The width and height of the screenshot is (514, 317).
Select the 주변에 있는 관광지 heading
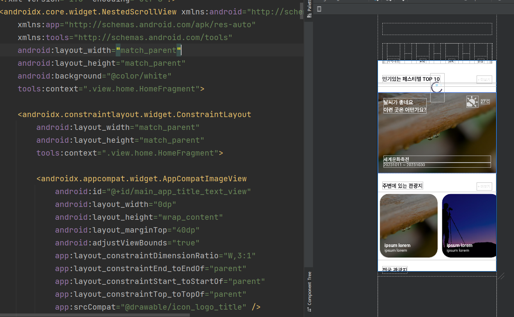click(x=403, y=186)
